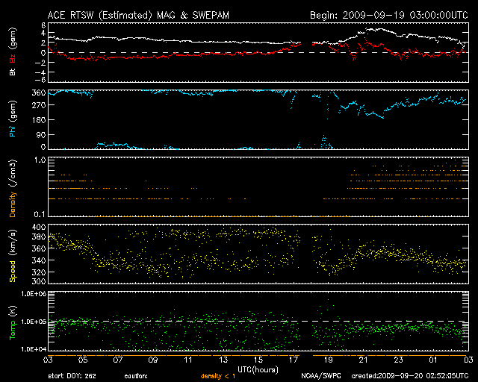The image size is (478, 382).
Task: Select the 23 hour tick on time axis
Action: tap(397, 360)
